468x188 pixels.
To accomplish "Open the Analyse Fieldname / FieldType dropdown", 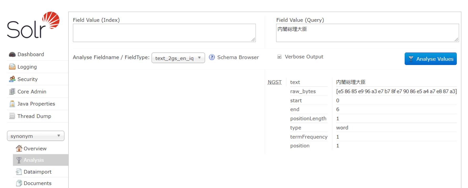I will (x=178, y=58).
